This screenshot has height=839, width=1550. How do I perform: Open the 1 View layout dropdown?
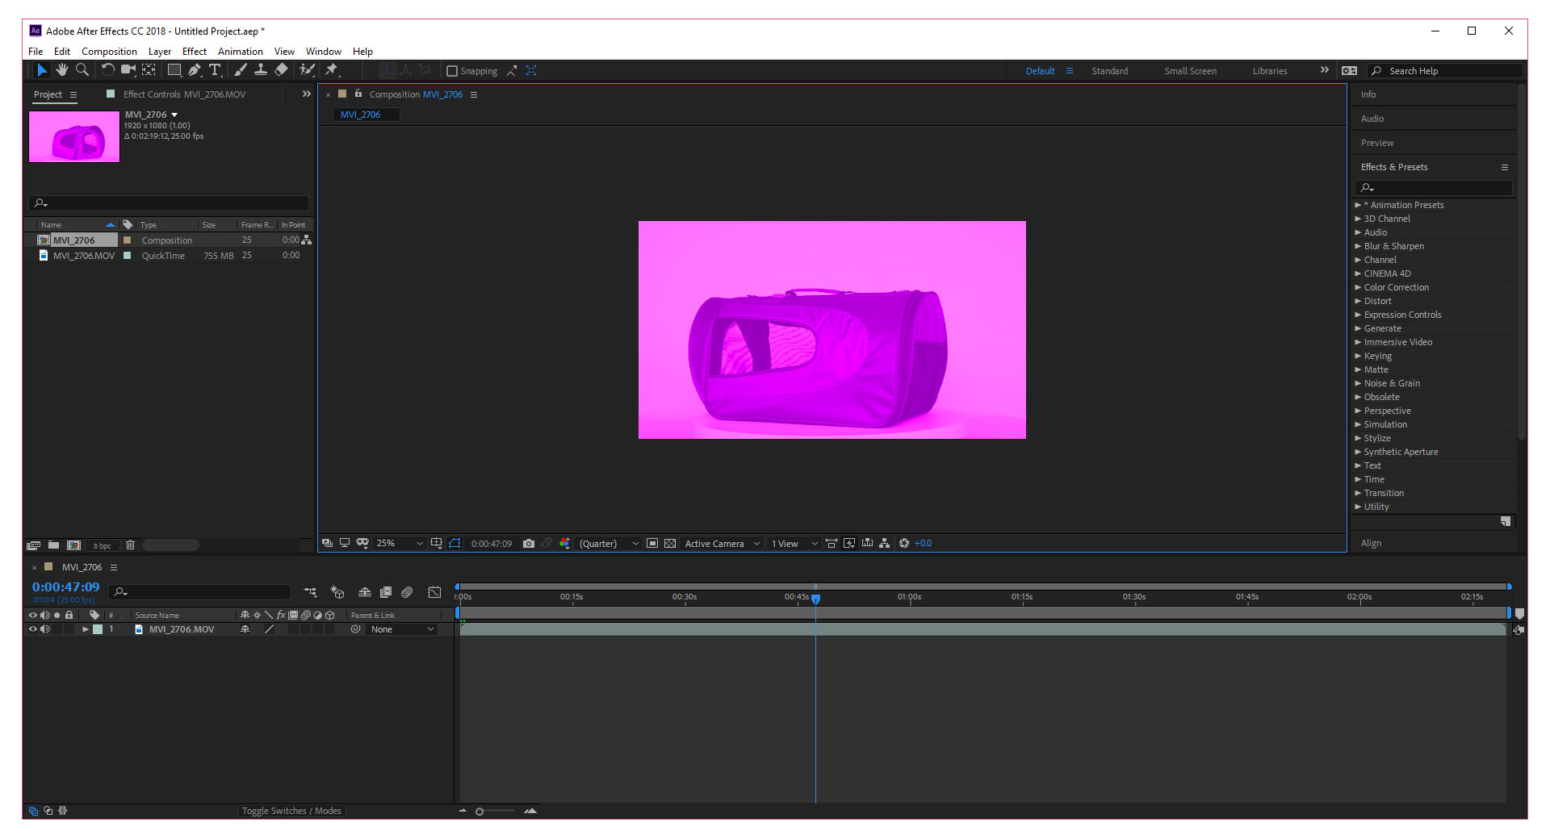(x=794, y=544)
